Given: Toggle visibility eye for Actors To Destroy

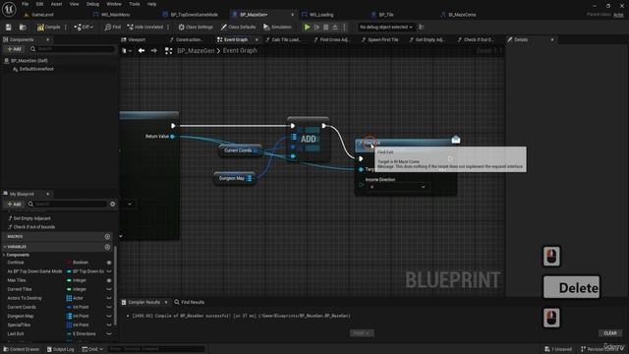Looking at the screenshot, I should (109, 298).
